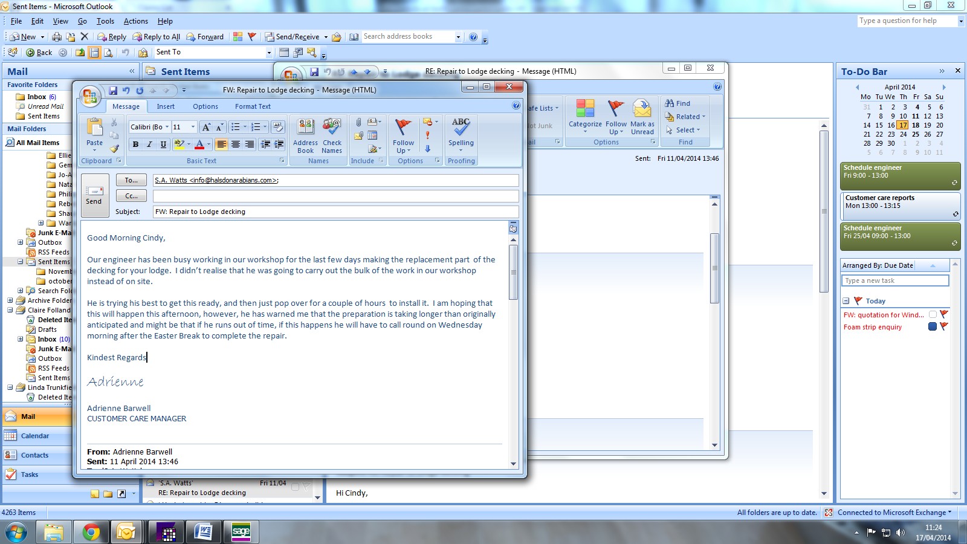Screen dimensions: 967x544
Task: Open Microsoft Word from the taskbar
Action: [204, 532]
